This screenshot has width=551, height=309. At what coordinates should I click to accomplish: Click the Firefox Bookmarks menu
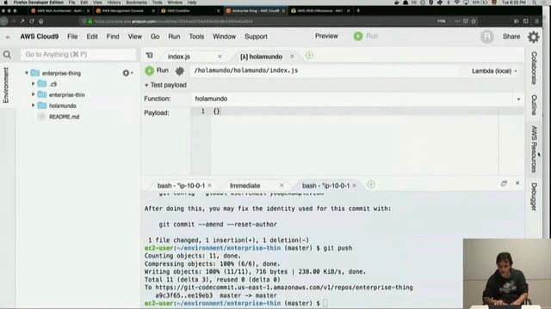[x=136, y=3]
